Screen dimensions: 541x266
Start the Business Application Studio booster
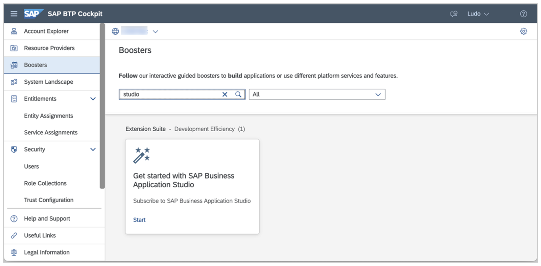pos(139,220)
